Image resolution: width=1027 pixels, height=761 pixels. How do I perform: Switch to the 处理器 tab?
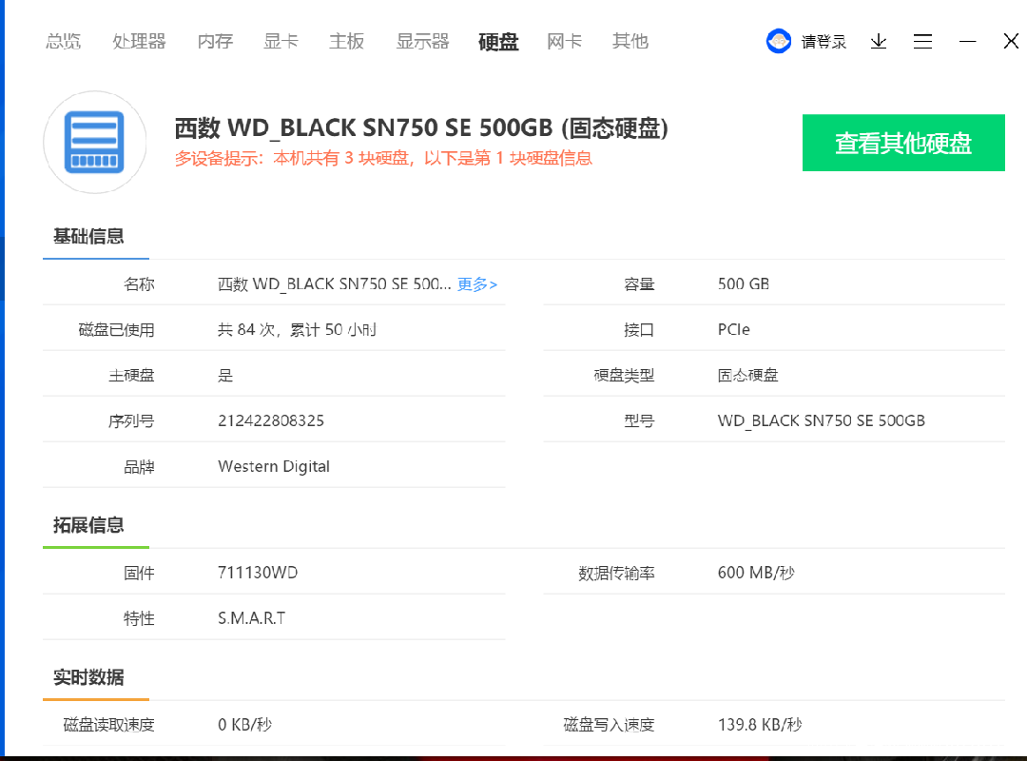point(139,41)
